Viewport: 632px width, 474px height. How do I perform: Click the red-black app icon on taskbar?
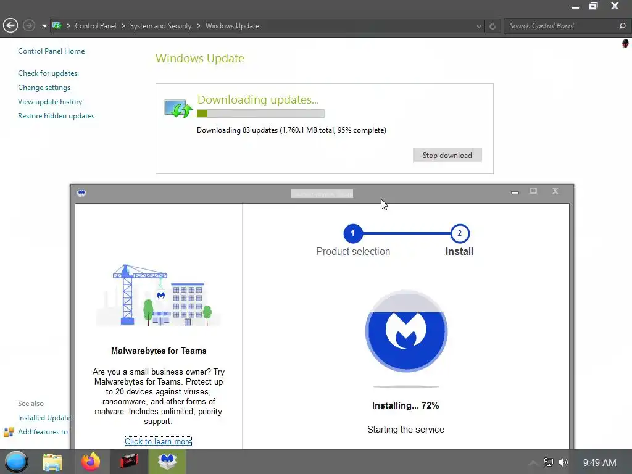point(129,462)
